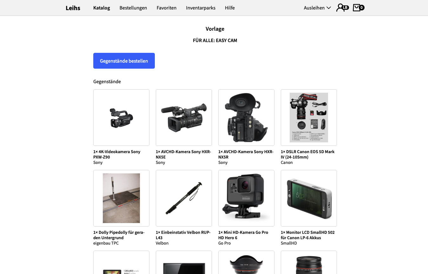Click the text '1× AVCHD-Kamera Sony HXR-NX5E'

point(183,154)
